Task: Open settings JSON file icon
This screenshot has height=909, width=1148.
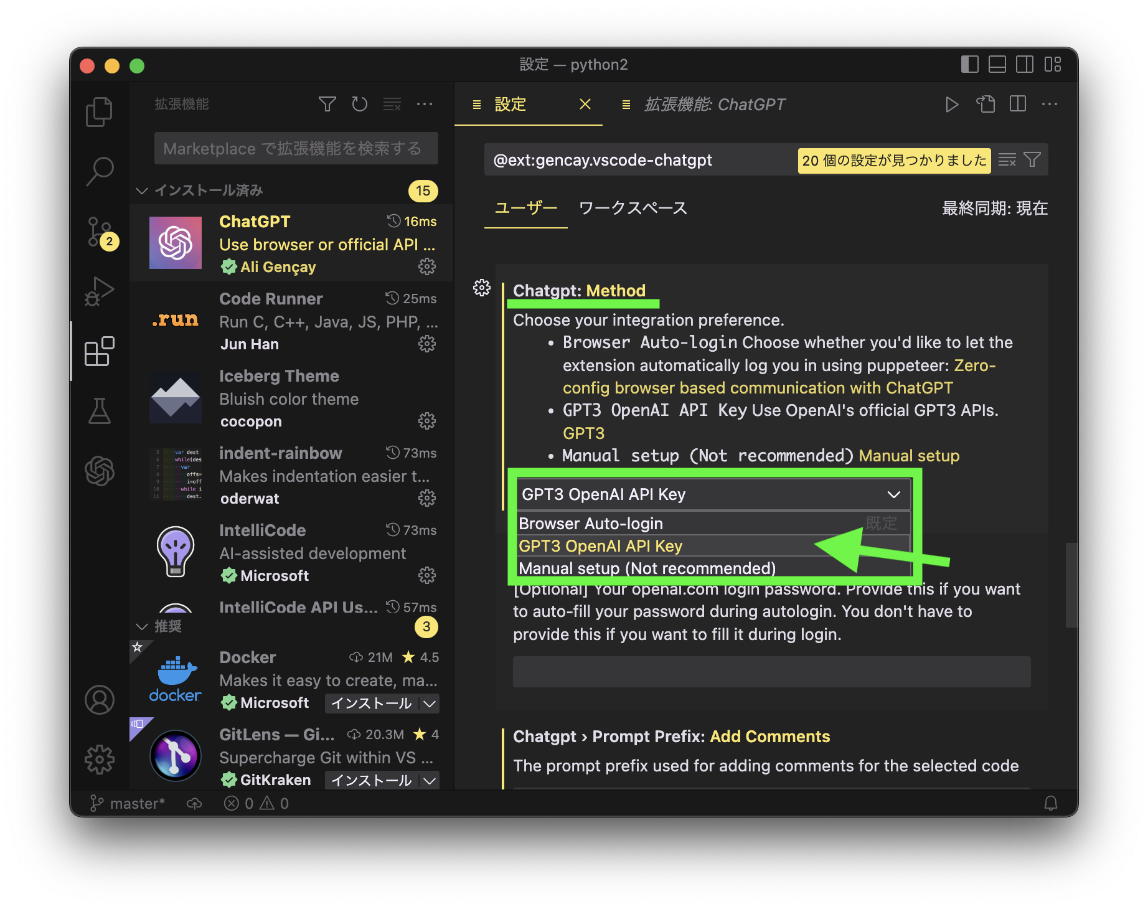Action: coord(986,104)
